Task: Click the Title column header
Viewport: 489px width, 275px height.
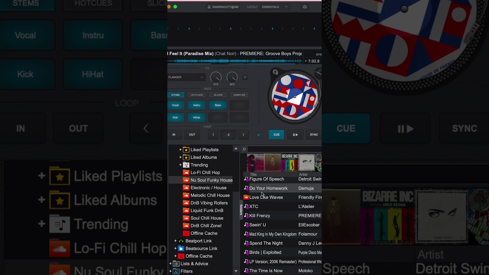Action: click(x=253, y=175)
